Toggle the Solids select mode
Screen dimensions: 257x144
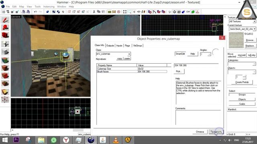click(x=242, y=104)
